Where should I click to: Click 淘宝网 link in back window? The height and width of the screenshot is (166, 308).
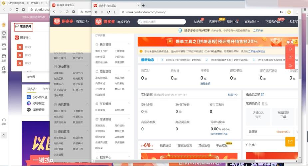pos(31,77)
